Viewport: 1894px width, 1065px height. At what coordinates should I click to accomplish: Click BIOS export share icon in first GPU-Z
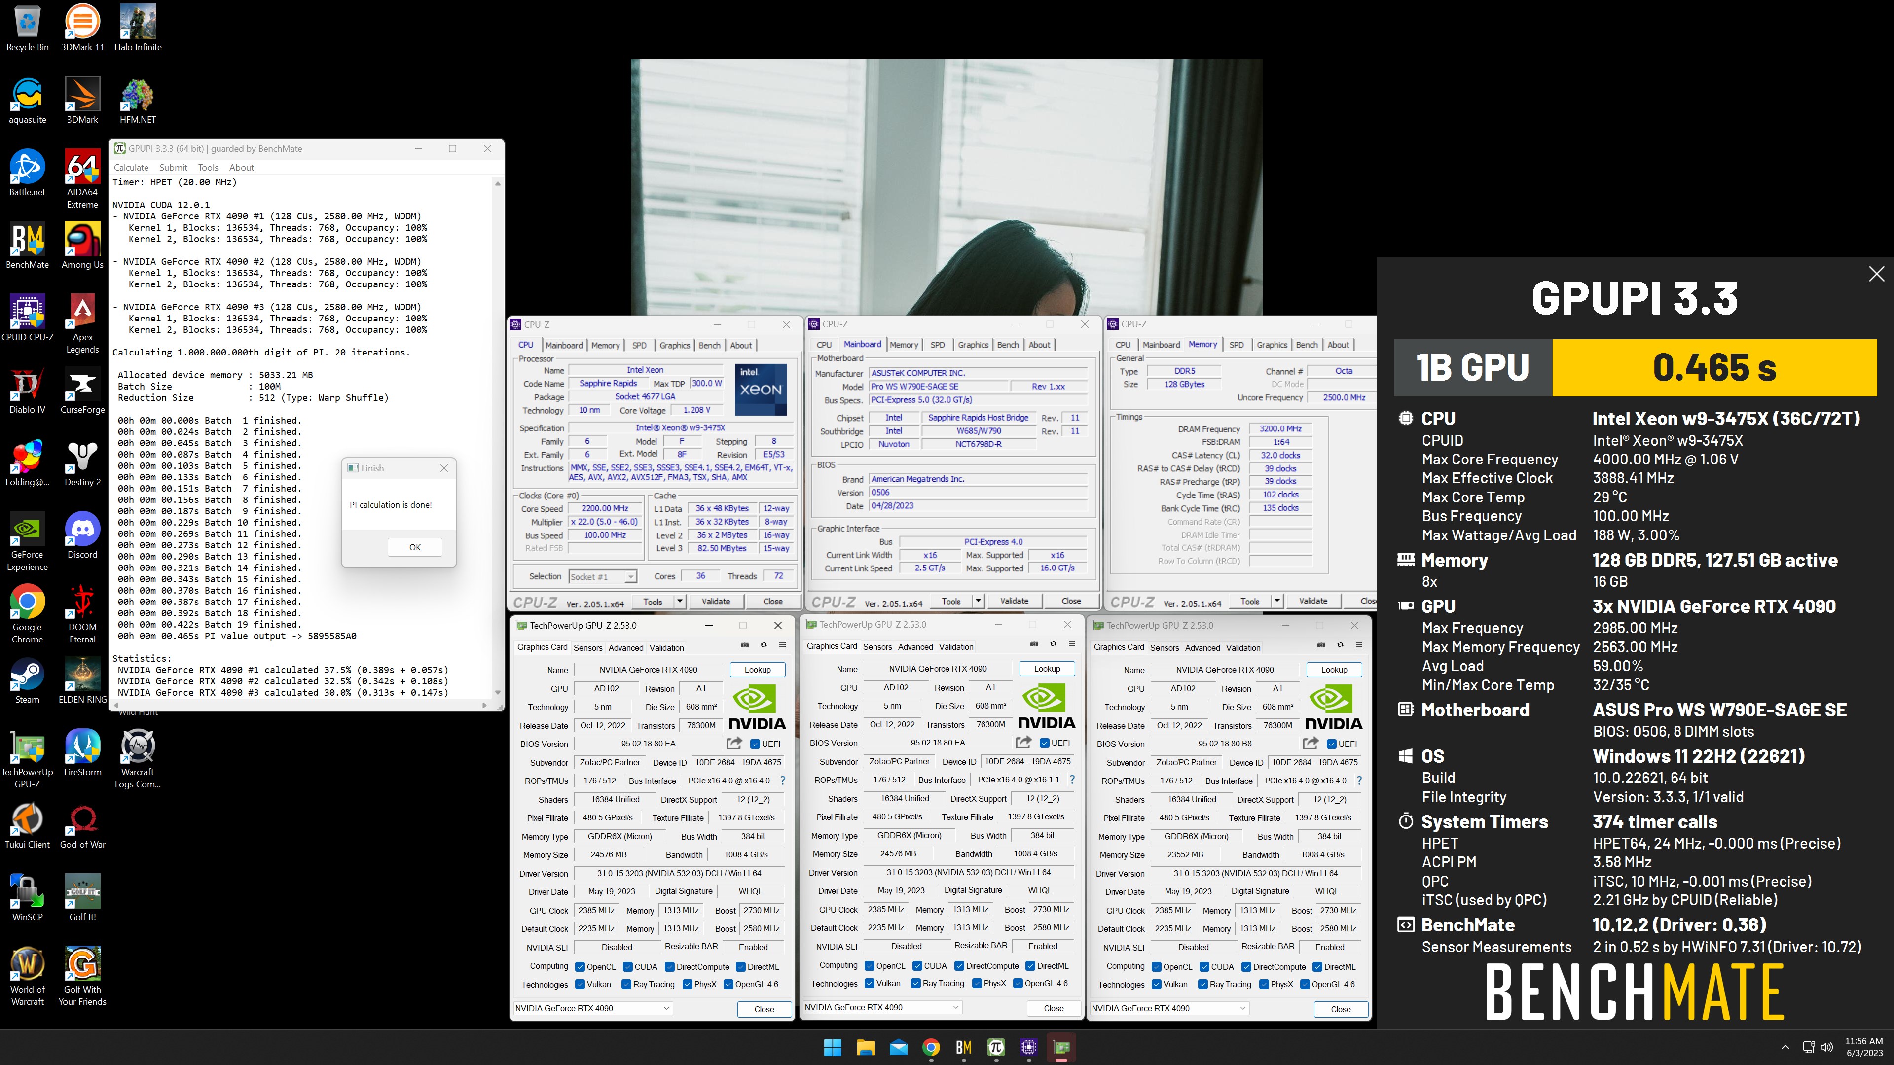[x=734, y=744]
